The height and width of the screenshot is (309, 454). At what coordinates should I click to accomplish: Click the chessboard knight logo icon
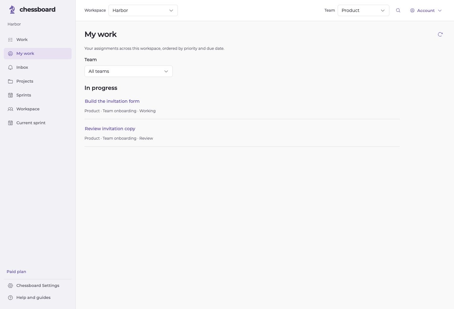click(12, 9)
